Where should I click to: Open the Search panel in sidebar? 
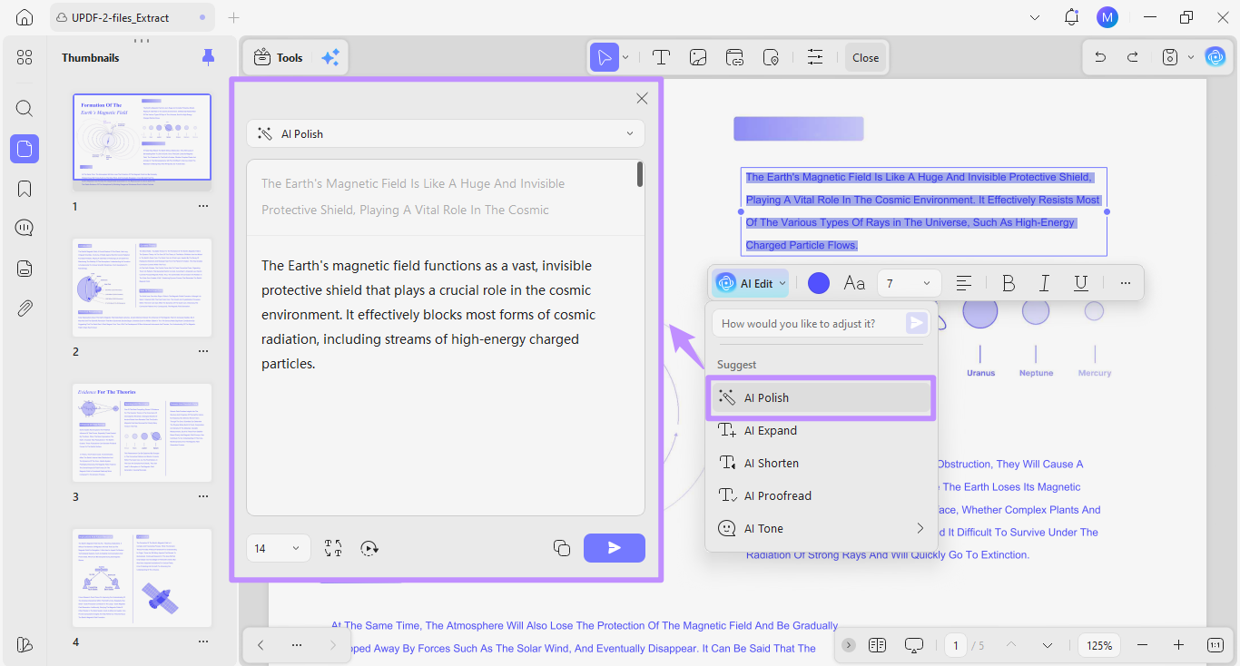click(x=25, y=108)
